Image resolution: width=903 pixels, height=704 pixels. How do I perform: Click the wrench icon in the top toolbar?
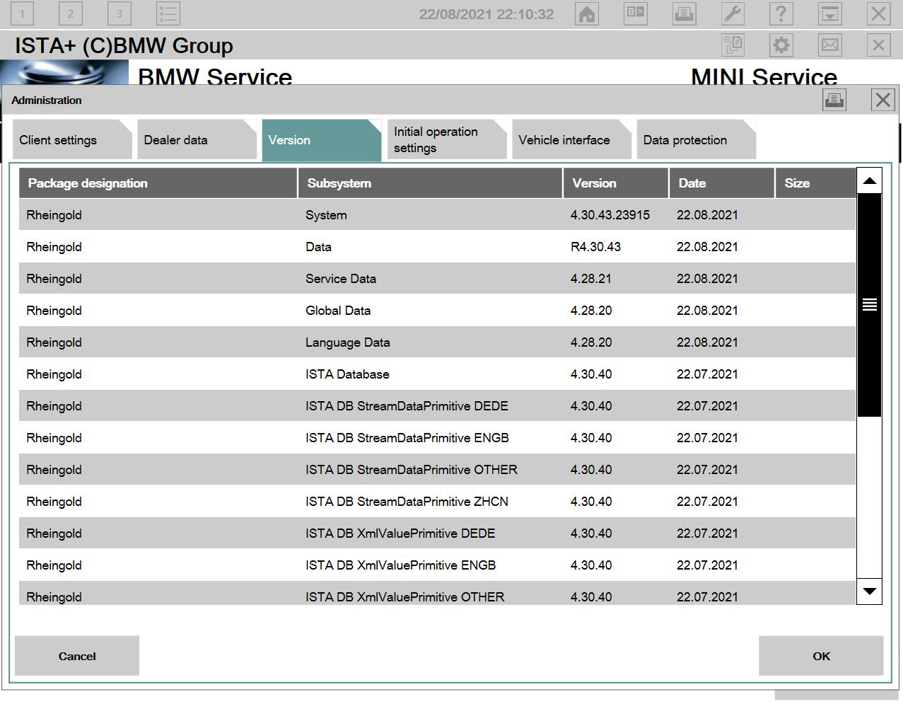[x=731, y=13]
